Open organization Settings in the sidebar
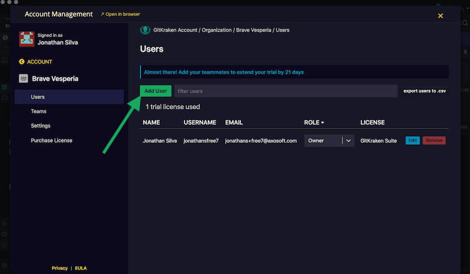The height and width of the screenshot is (274, 470). click(41, 126)
